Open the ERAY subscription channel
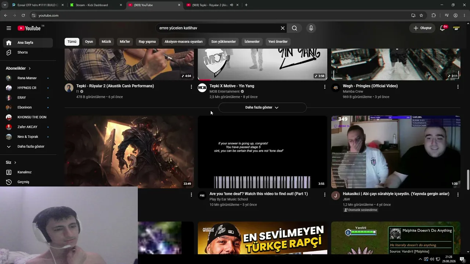Image resolution: width=470 pixels, height=264 pixels. [28, 98]
